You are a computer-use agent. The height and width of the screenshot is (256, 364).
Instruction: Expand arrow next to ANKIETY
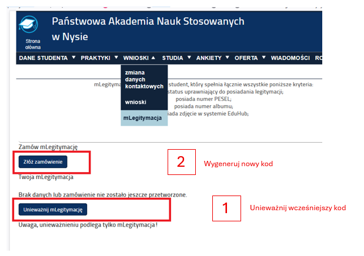[x=227, y=58]
